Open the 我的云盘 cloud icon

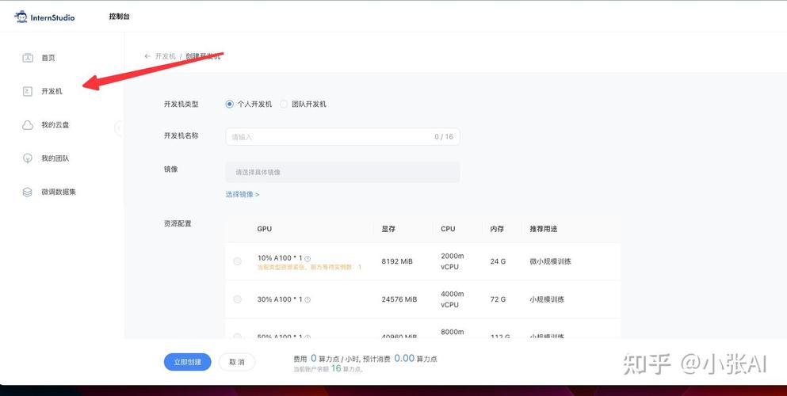(x=28, y=125)
